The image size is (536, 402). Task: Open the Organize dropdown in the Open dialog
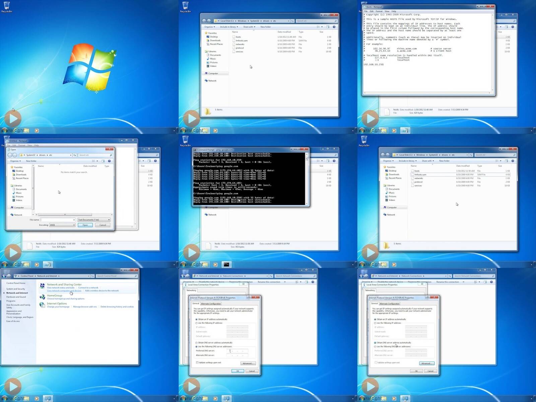15,161
